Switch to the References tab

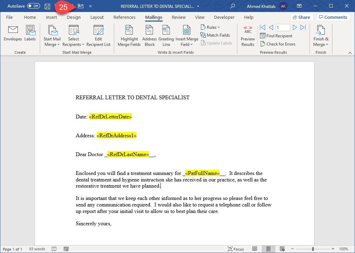coord(124,17)
